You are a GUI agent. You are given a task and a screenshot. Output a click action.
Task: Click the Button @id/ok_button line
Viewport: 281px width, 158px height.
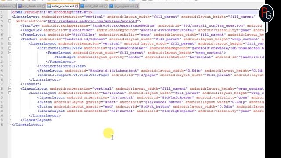[151, 106]
